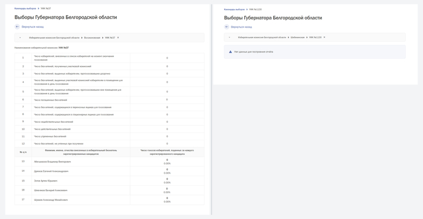Click УИК №1130 item in selector path
This screenshot has height=219, width=423.
tap(315, 38)
